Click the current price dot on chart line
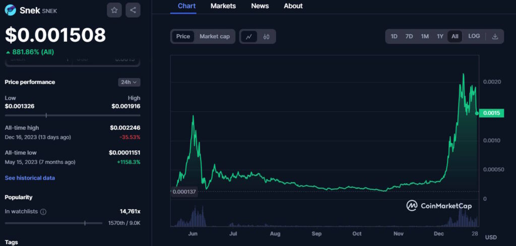The height and width of the screenshot is (246, 516). coord(477,113)
